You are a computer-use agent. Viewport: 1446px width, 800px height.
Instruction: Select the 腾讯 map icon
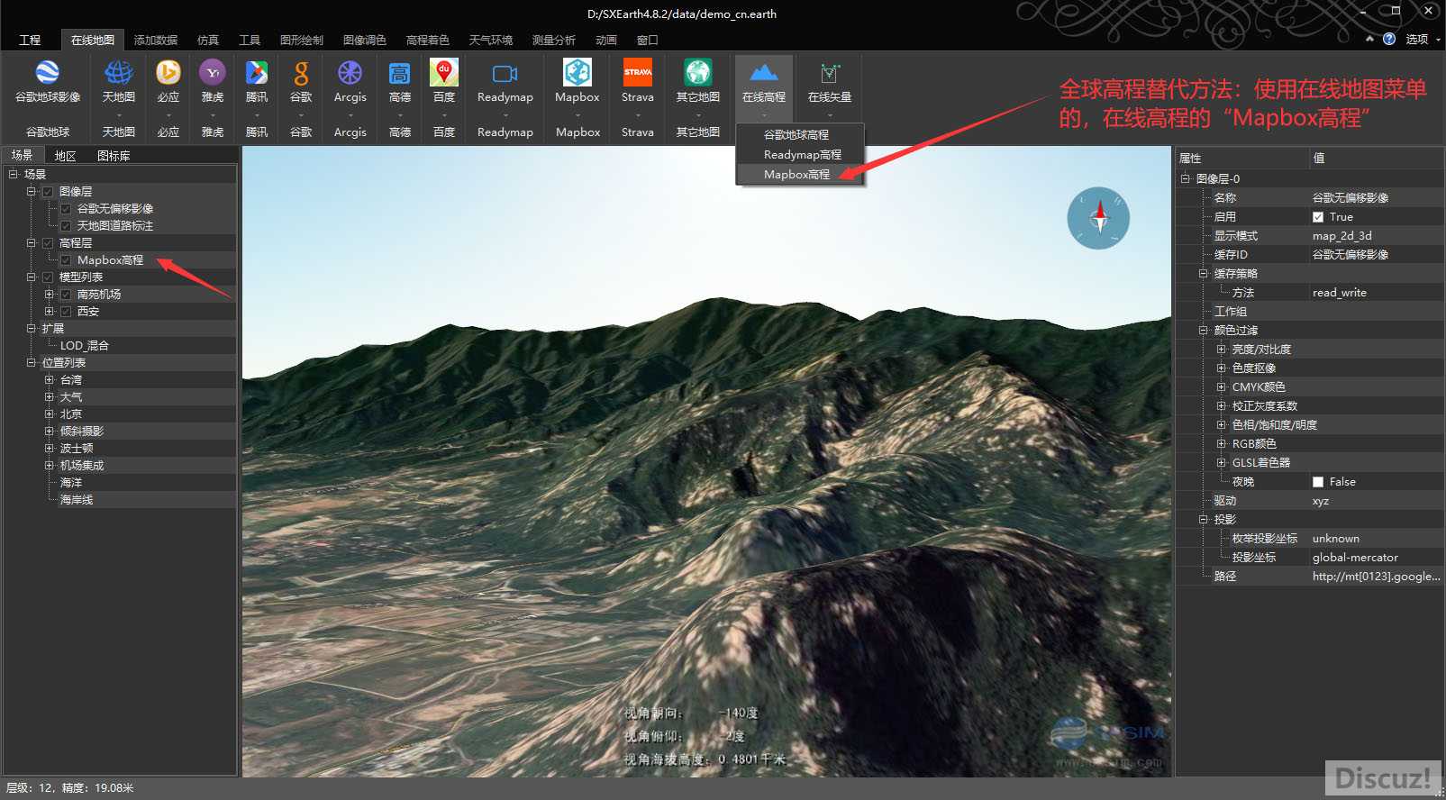pyautogui.click(x=257, y=72)
